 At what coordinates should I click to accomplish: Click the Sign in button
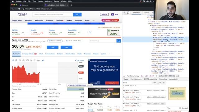point(104,14)
